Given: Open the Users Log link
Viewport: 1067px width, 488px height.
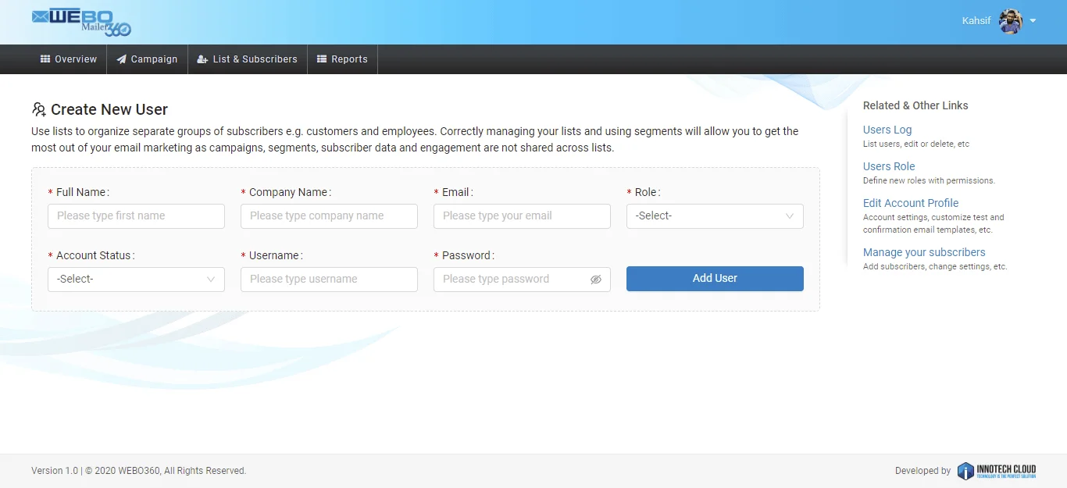Looking at the screenshot, I should point(887,130).
